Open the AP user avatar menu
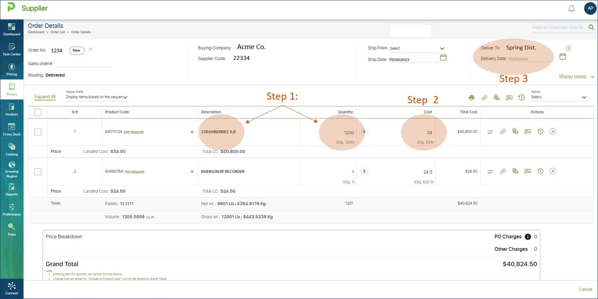 (590, 8)
